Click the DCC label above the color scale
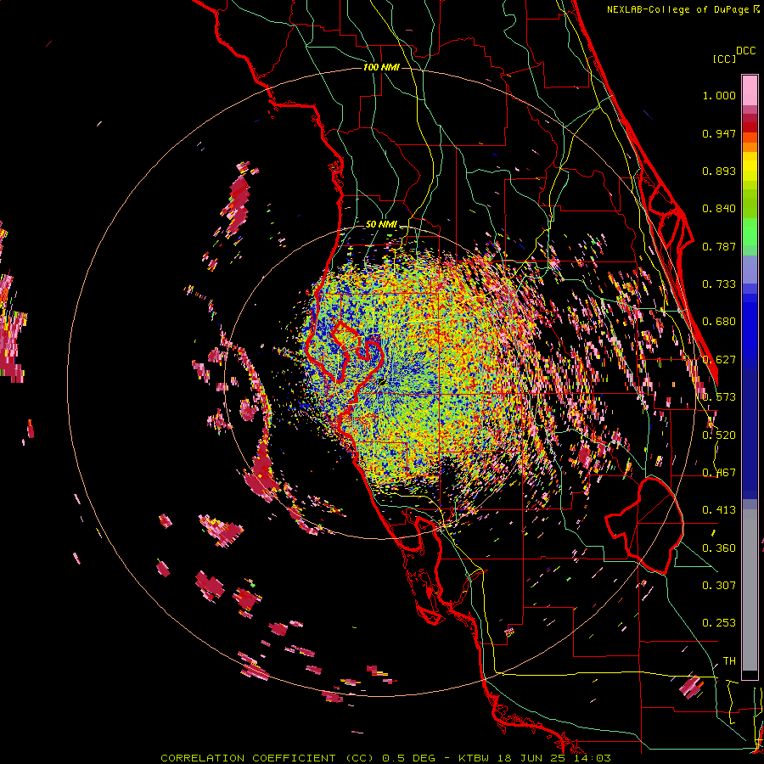This screenshot has height=764, width=764. (x=745, y=51)
